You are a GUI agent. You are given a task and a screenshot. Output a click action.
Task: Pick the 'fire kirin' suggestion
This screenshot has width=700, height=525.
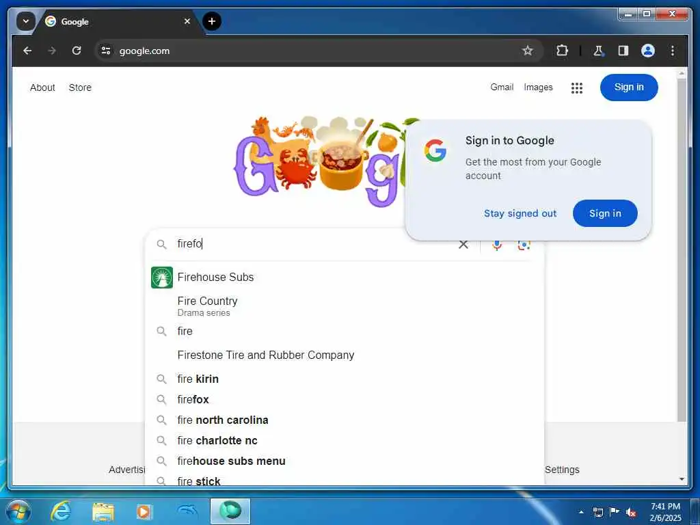[345, 379]
